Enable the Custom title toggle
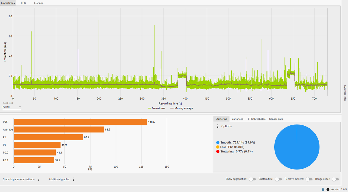The image size is (348, 192). [x=278, y=179]
